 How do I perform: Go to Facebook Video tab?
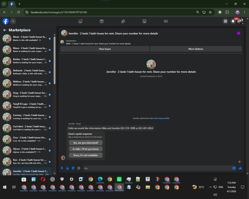coord(102,21)
